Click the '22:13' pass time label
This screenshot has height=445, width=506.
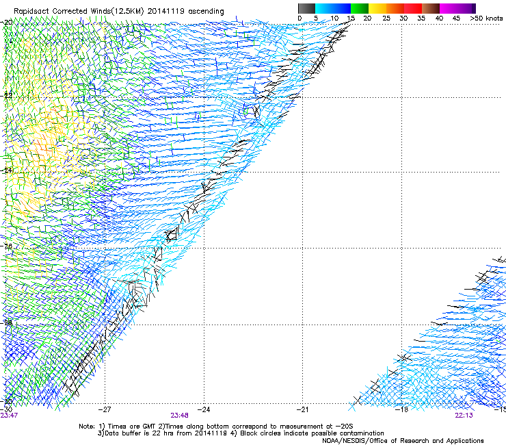[464, 416]
